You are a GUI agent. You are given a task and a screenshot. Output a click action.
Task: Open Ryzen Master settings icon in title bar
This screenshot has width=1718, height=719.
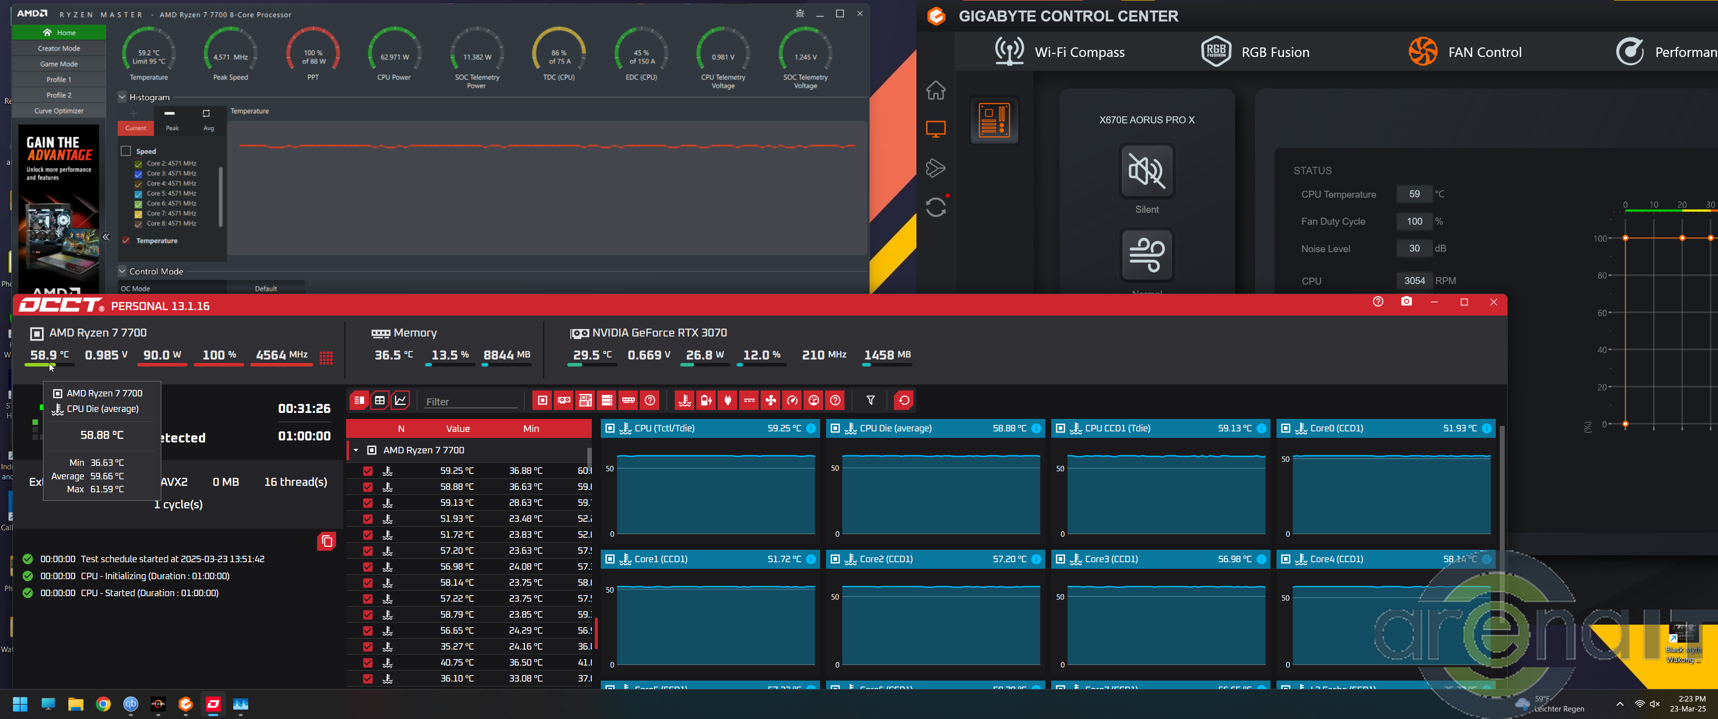pyautogui.click(x=800, y=14)
